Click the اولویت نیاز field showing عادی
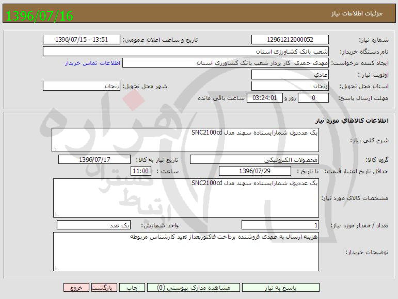Screen dimensions: 398x299 pos(290,75)
